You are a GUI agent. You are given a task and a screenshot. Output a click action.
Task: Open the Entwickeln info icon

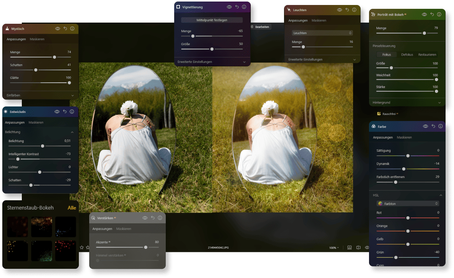pos(72,112)
